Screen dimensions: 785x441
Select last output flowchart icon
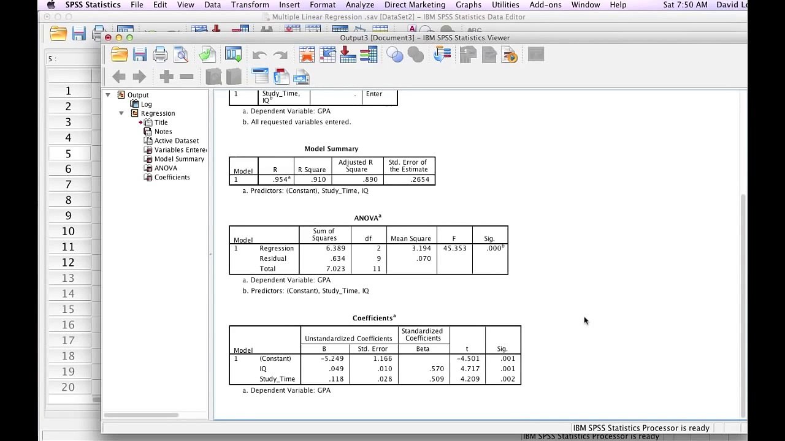[x=442, y=55]
